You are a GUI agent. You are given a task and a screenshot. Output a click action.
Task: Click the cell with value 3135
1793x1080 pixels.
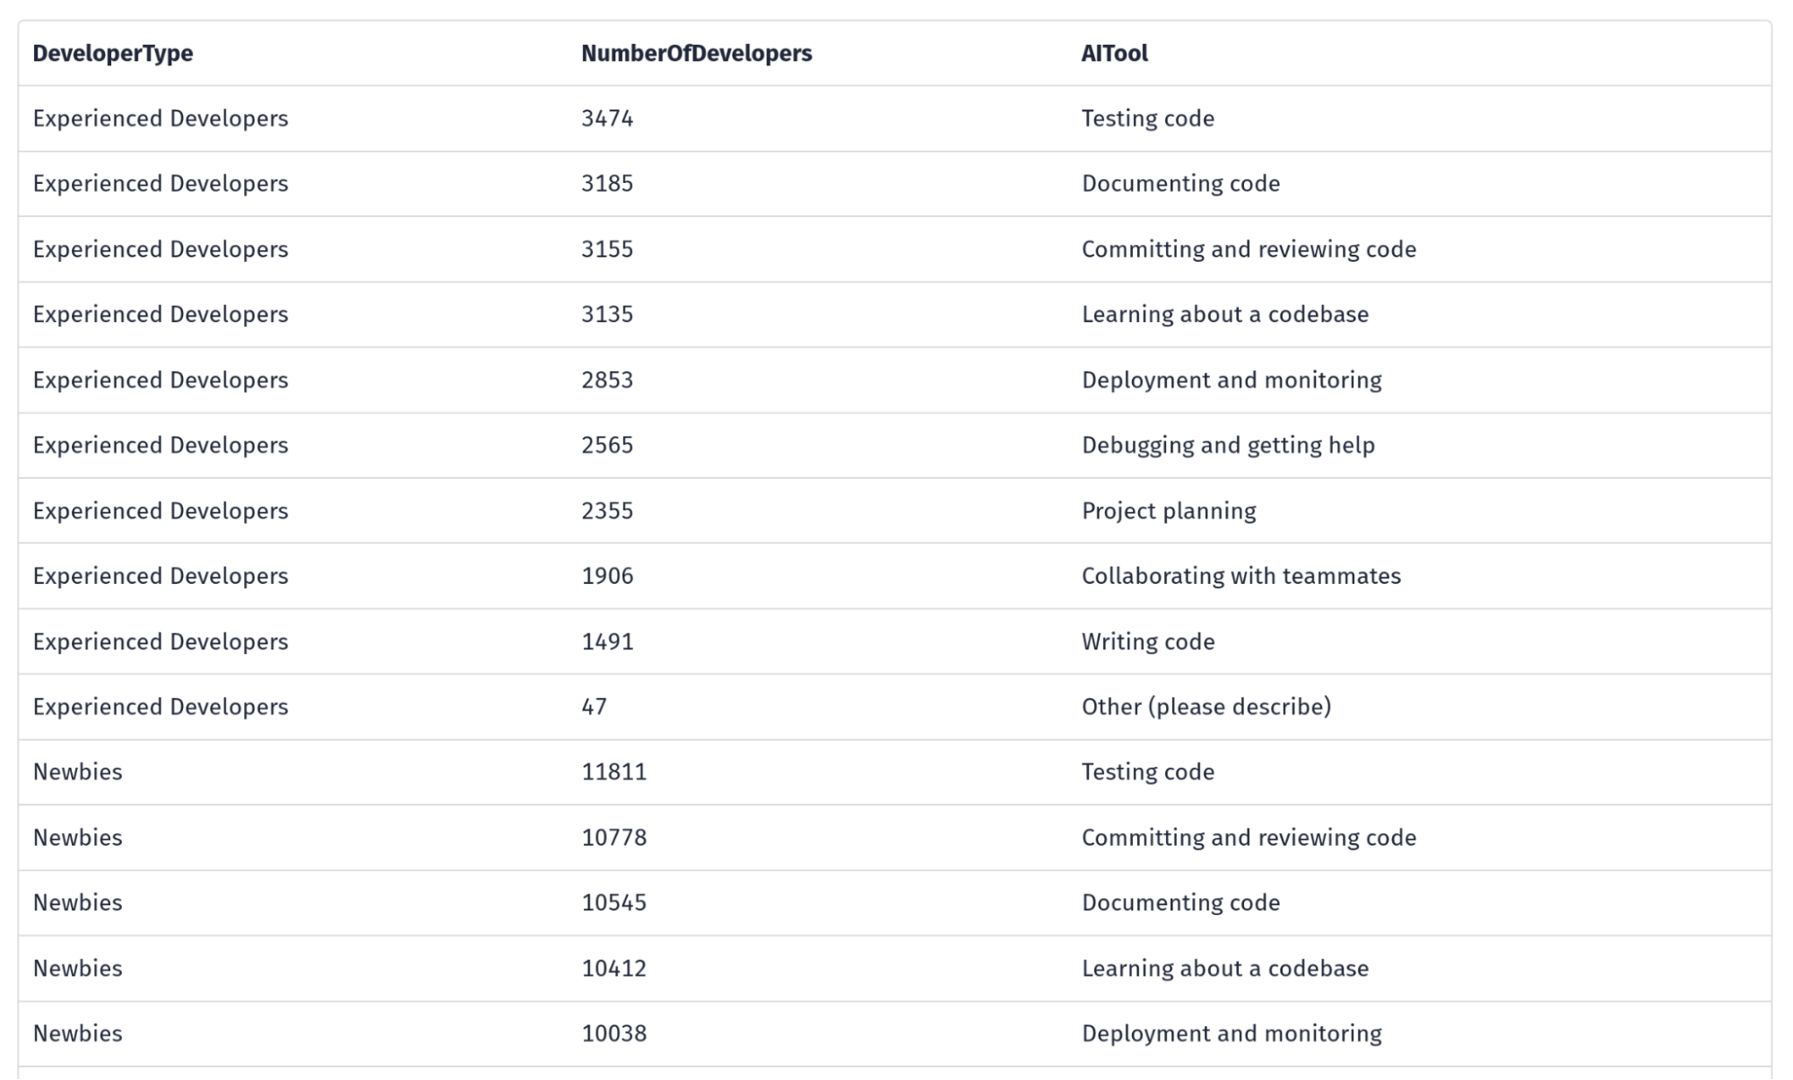[607, 315]
